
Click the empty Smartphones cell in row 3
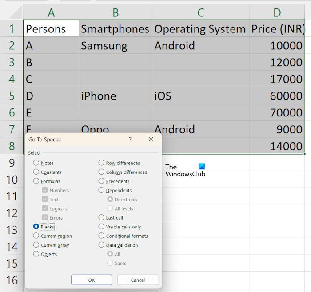116,62
